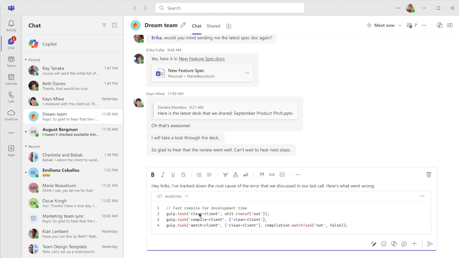Open the Calls app
459x258 pixels.
click(11, 97)
